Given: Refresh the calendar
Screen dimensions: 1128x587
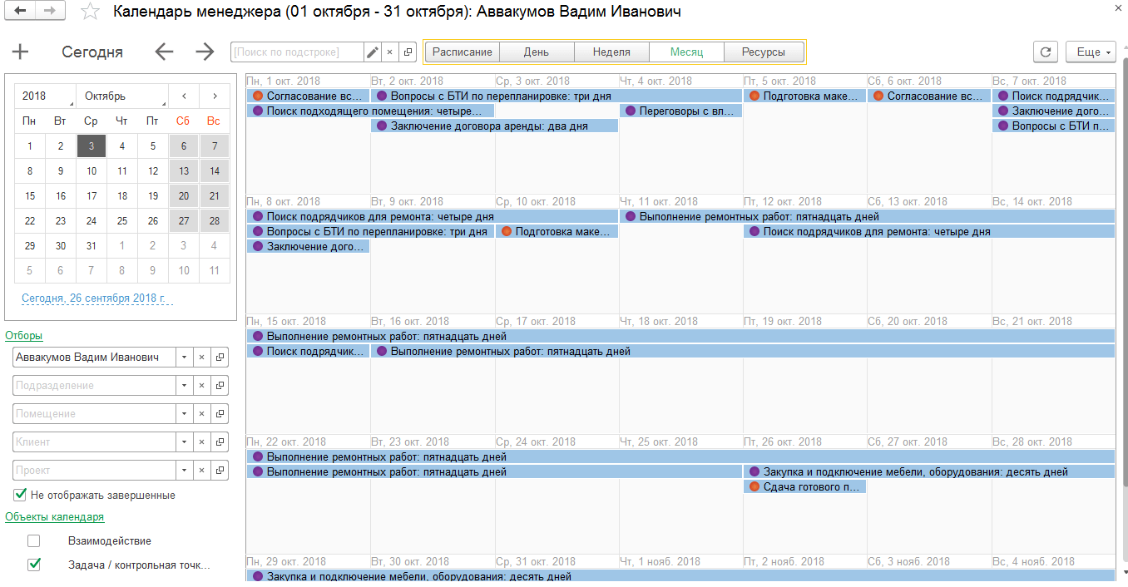Looking at the screenshot, I should [1046, 52].
